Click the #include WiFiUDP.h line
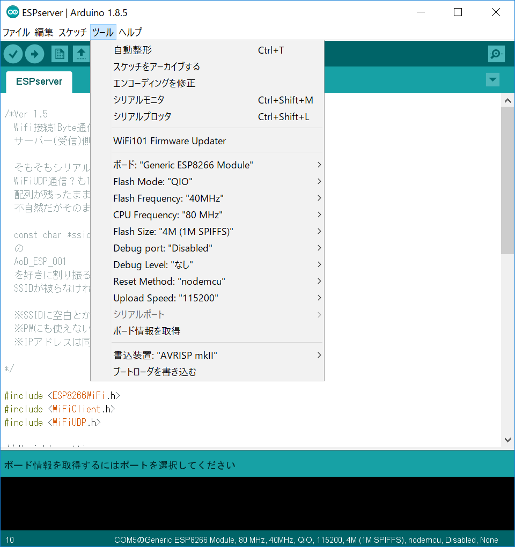The width and height of the screenshot is (515, 547). 53,422
